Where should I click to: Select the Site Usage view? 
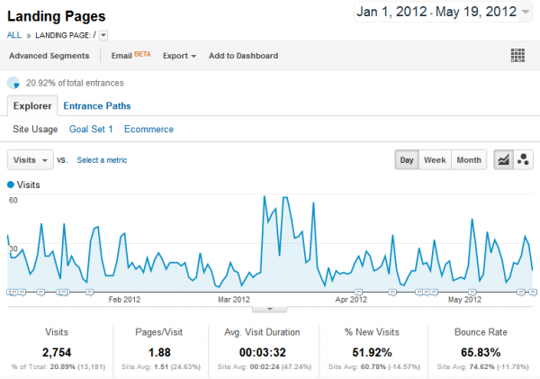(x=35, y=130)
